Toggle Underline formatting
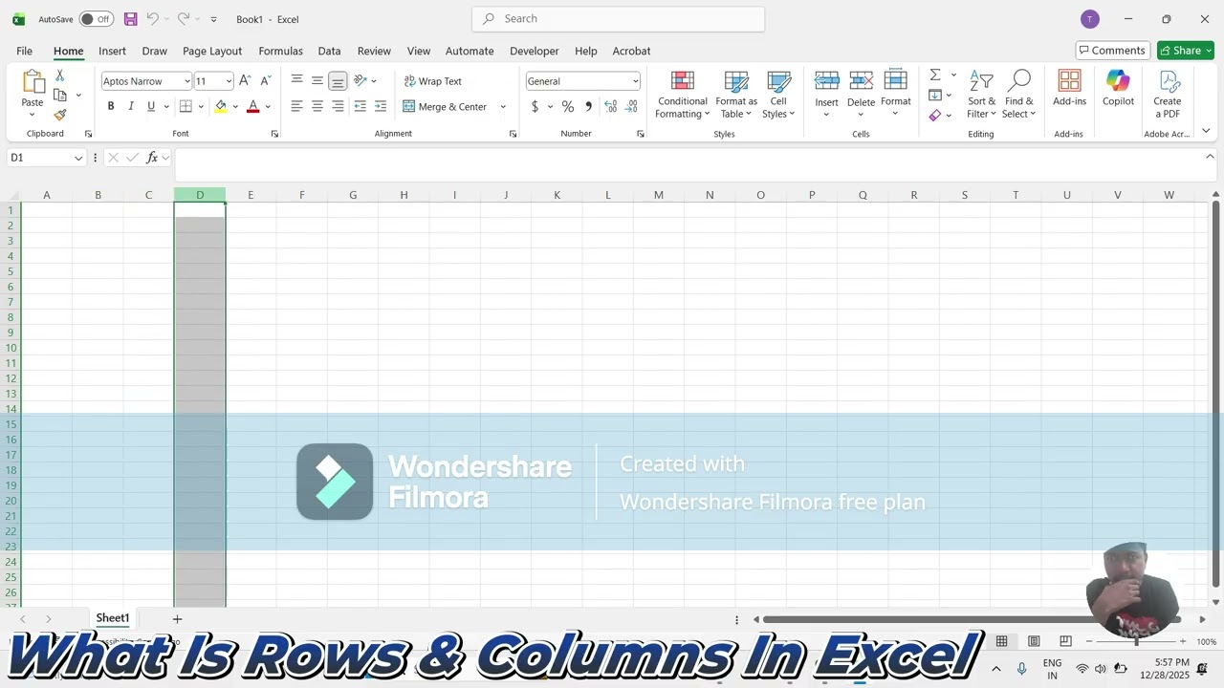This screenshot has width=1224, height=688. coord(151,106)
